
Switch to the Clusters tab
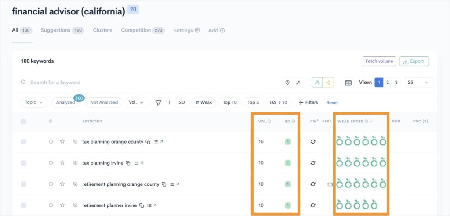[x=102, y=30]
